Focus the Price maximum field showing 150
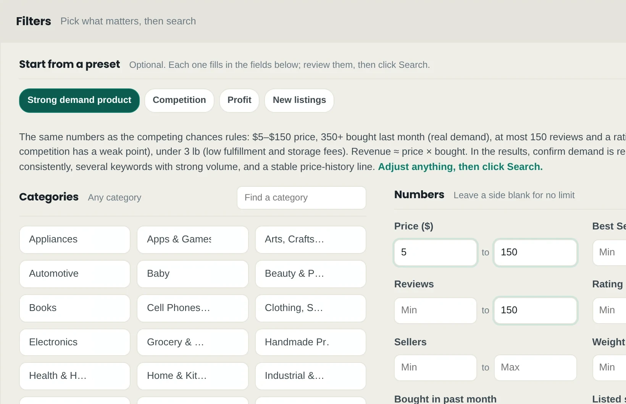The image size is (626, 404). coord(536,253)
